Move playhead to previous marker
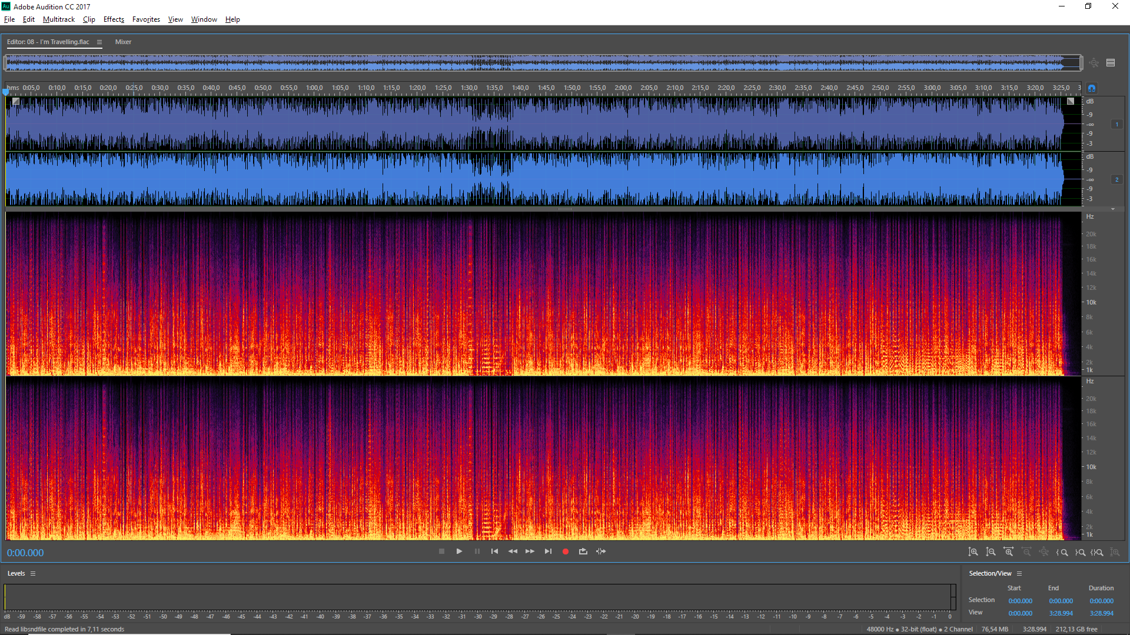The image size is (1130, 635). pyautogui.click(x=494, y=552)
